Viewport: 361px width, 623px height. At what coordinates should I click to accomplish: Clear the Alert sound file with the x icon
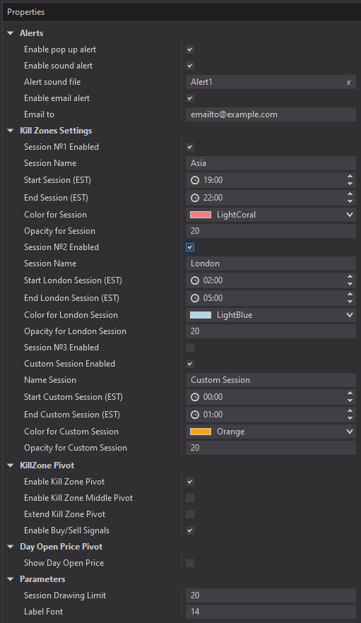pos(349,82)
